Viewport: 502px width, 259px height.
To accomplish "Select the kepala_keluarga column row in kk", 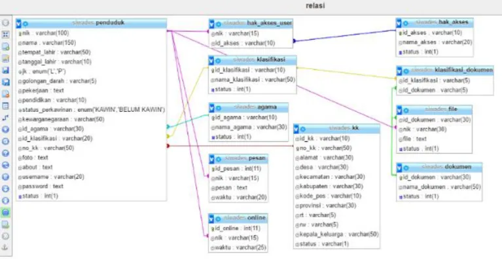I will coord(337,234).
